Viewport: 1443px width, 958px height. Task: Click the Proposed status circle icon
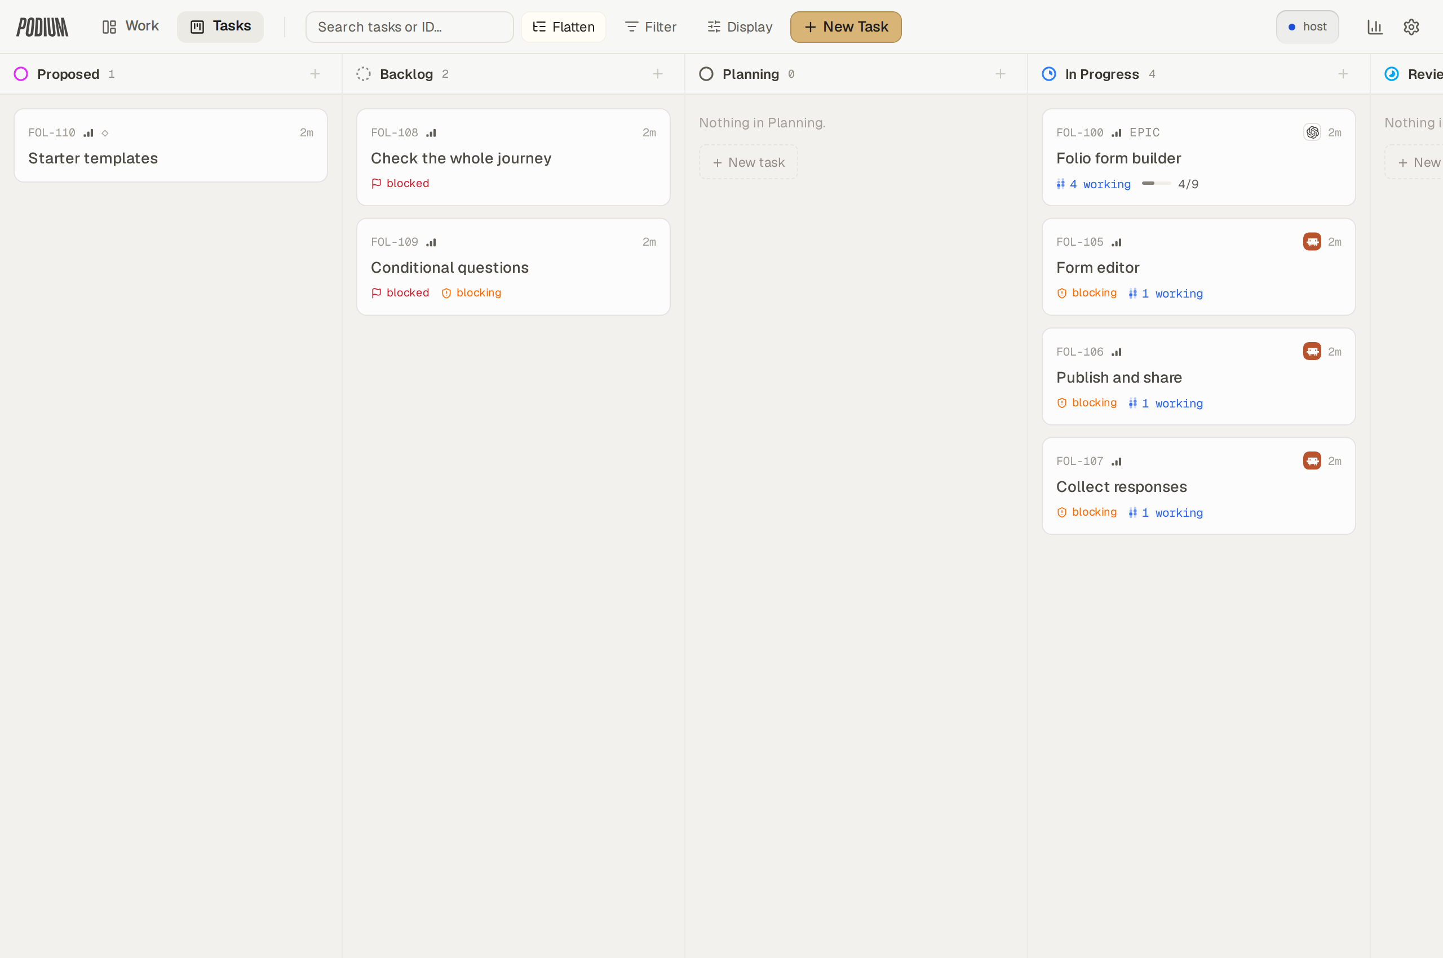coord(21,74)
